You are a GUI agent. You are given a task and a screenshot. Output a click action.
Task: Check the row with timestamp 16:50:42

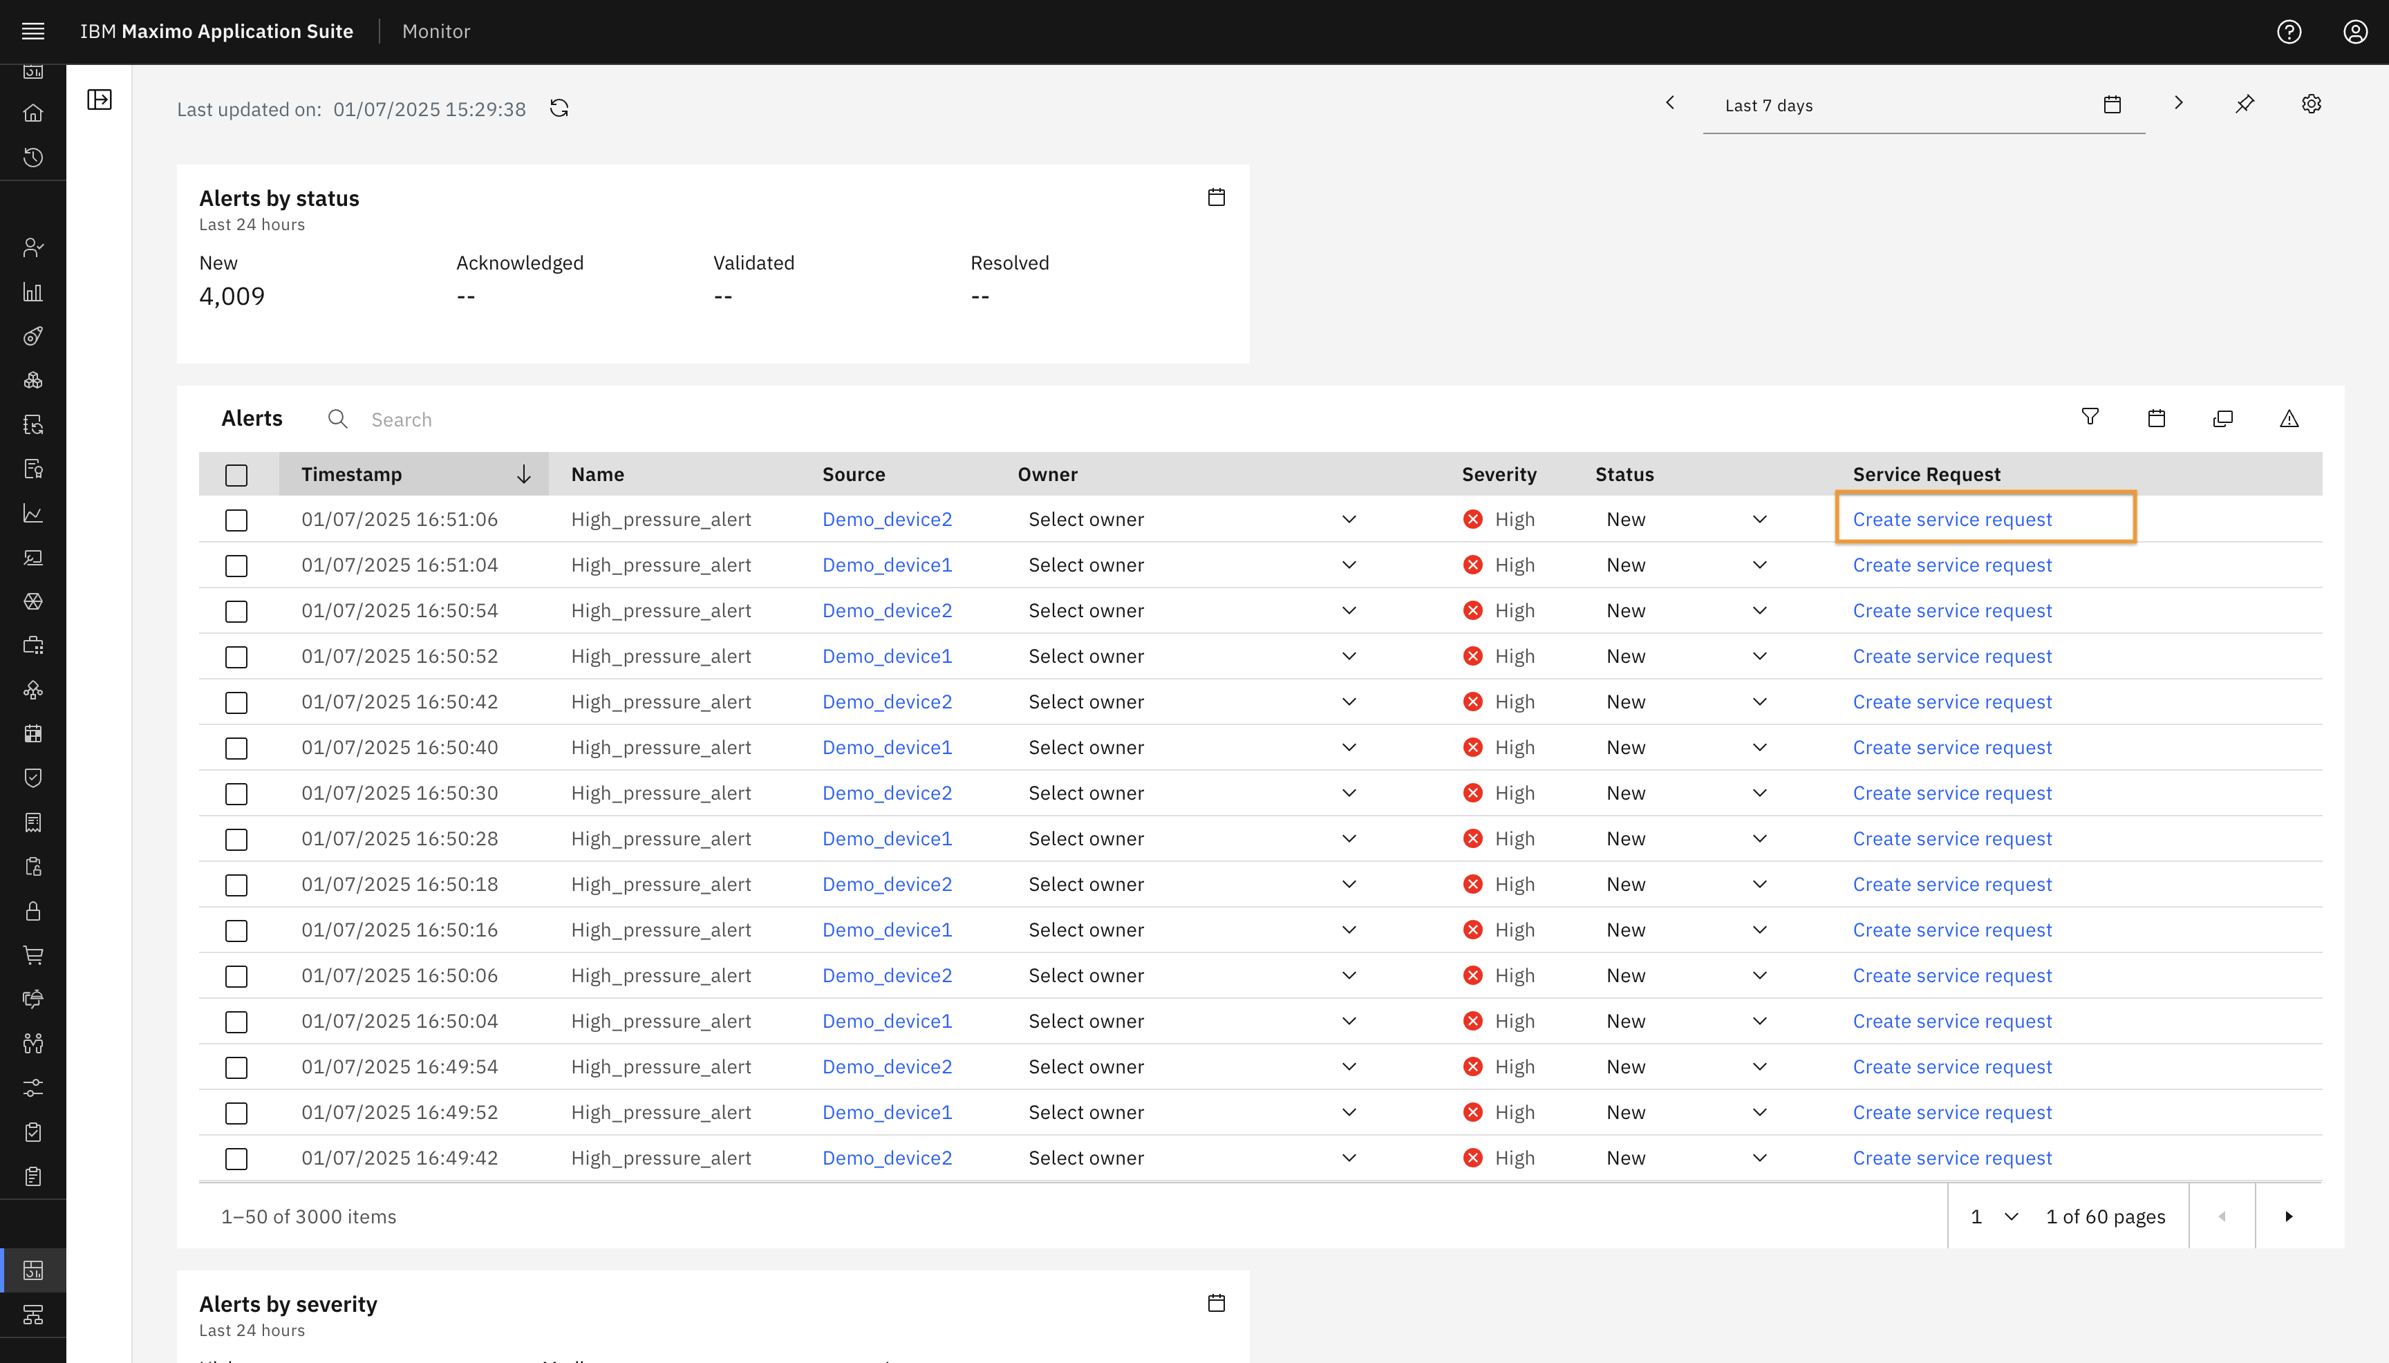pyautogui.click(x=236, y=703)
